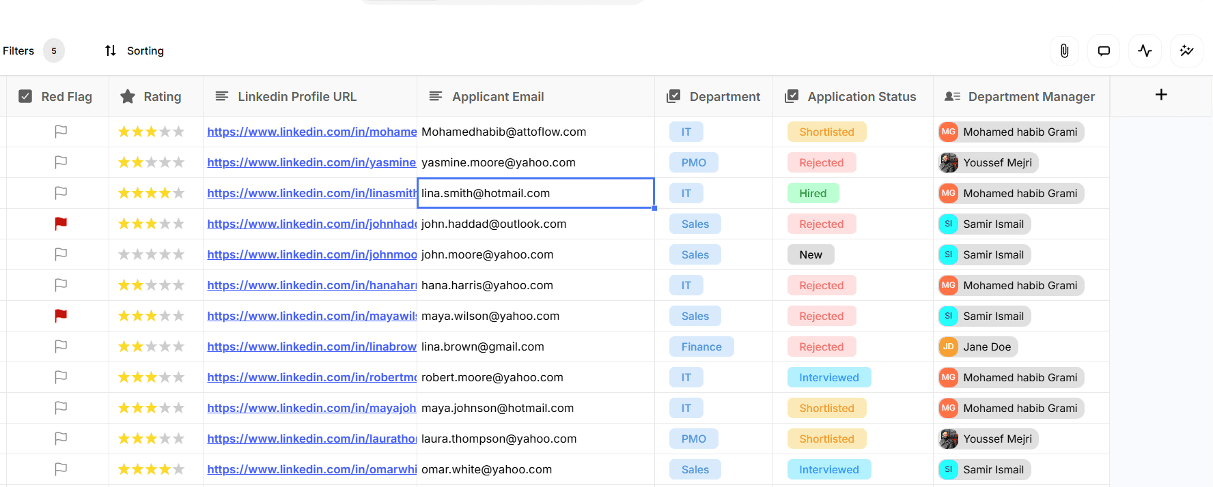Screen dimensions: 1213x487
Task: Click the Application Status column header
Action: click(x=853, y=96)
